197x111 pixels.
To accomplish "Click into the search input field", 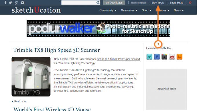I will [x=79, y=3].
